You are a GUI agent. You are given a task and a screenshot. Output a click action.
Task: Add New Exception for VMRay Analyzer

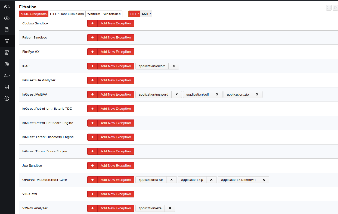[111, 208]
